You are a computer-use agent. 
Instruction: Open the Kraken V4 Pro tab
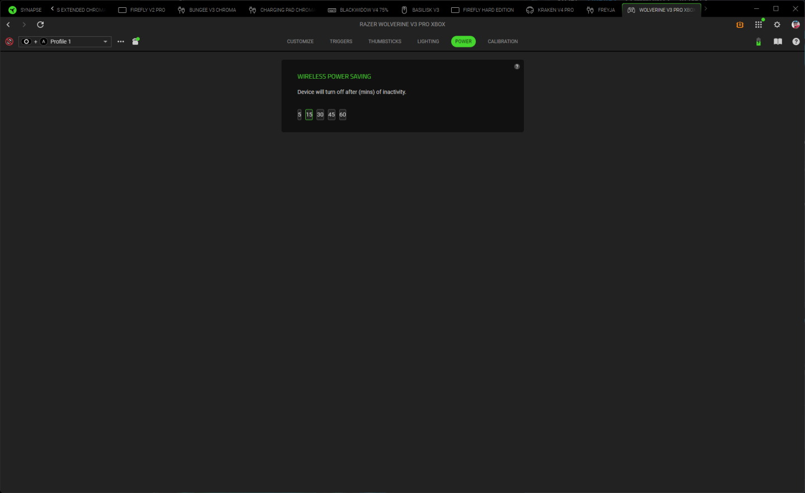tap(550, 9)
